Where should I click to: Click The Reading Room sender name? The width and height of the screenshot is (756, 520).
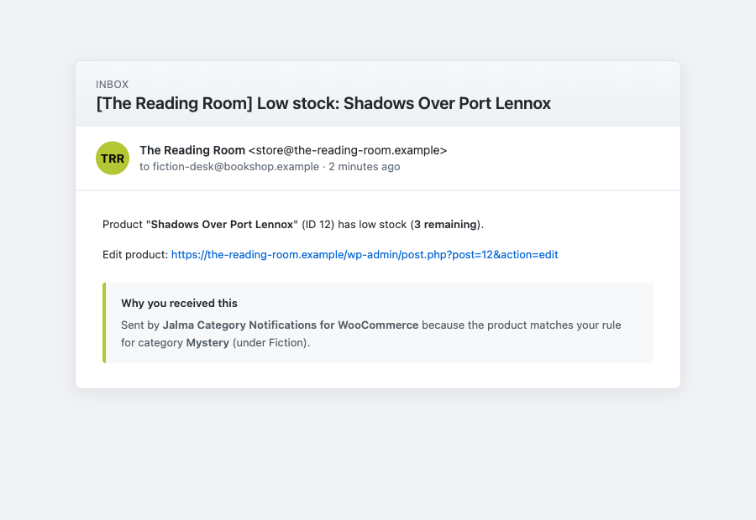192,150
